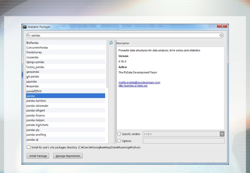Viewport: 250px width, 173px height.
Task: Select pandas-ply in the package list
Action: (x=65, y=130)
